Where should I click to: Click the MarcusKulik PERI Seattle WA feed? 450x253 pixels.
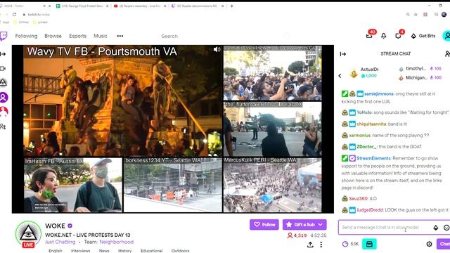[272, 185]
